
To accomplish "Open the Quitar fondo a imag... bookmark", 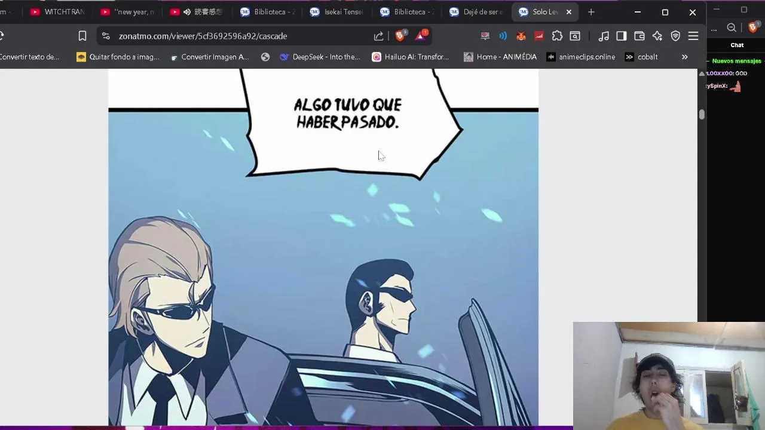I will pos(118,57).
